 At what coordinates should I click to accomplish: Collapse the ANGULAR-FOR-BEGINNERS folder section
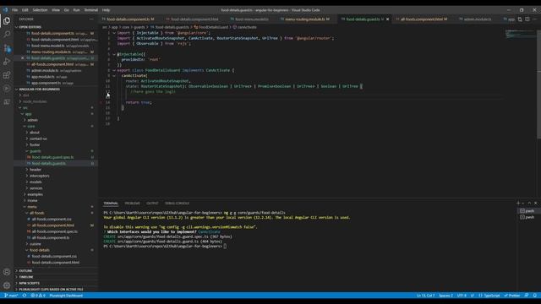click(39, 90)
